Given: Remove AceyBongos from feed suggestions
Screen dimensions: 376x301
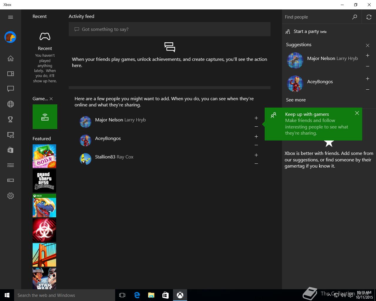Looking at the screenshot, I should click(256, 145).
